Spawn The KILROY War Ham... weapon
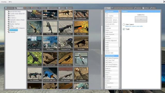 tap(50, 74)
